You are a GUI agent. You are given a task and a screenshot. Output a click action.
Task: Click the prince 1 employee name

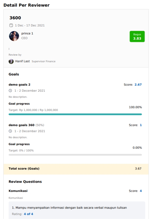click(x=27, y=33)
